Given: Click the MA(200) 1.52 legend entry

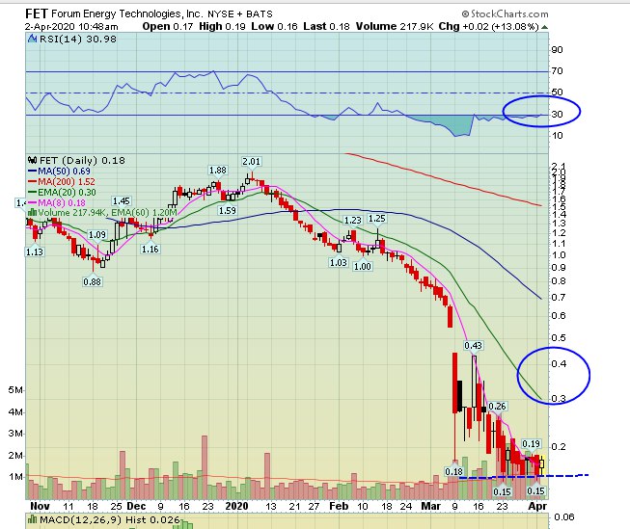Looking at the screenshot, I should [x=62, y=182].
